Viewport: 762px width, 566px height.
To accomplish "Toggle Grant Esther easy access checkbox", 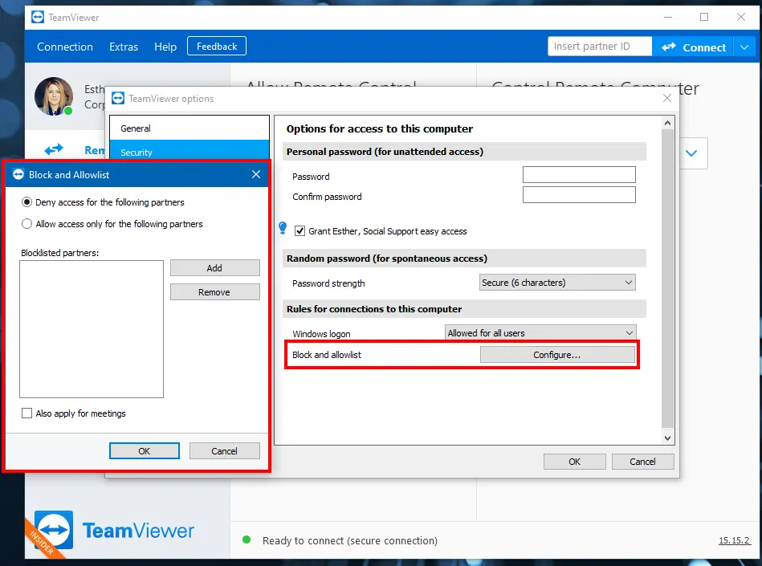I will [300, 230].
